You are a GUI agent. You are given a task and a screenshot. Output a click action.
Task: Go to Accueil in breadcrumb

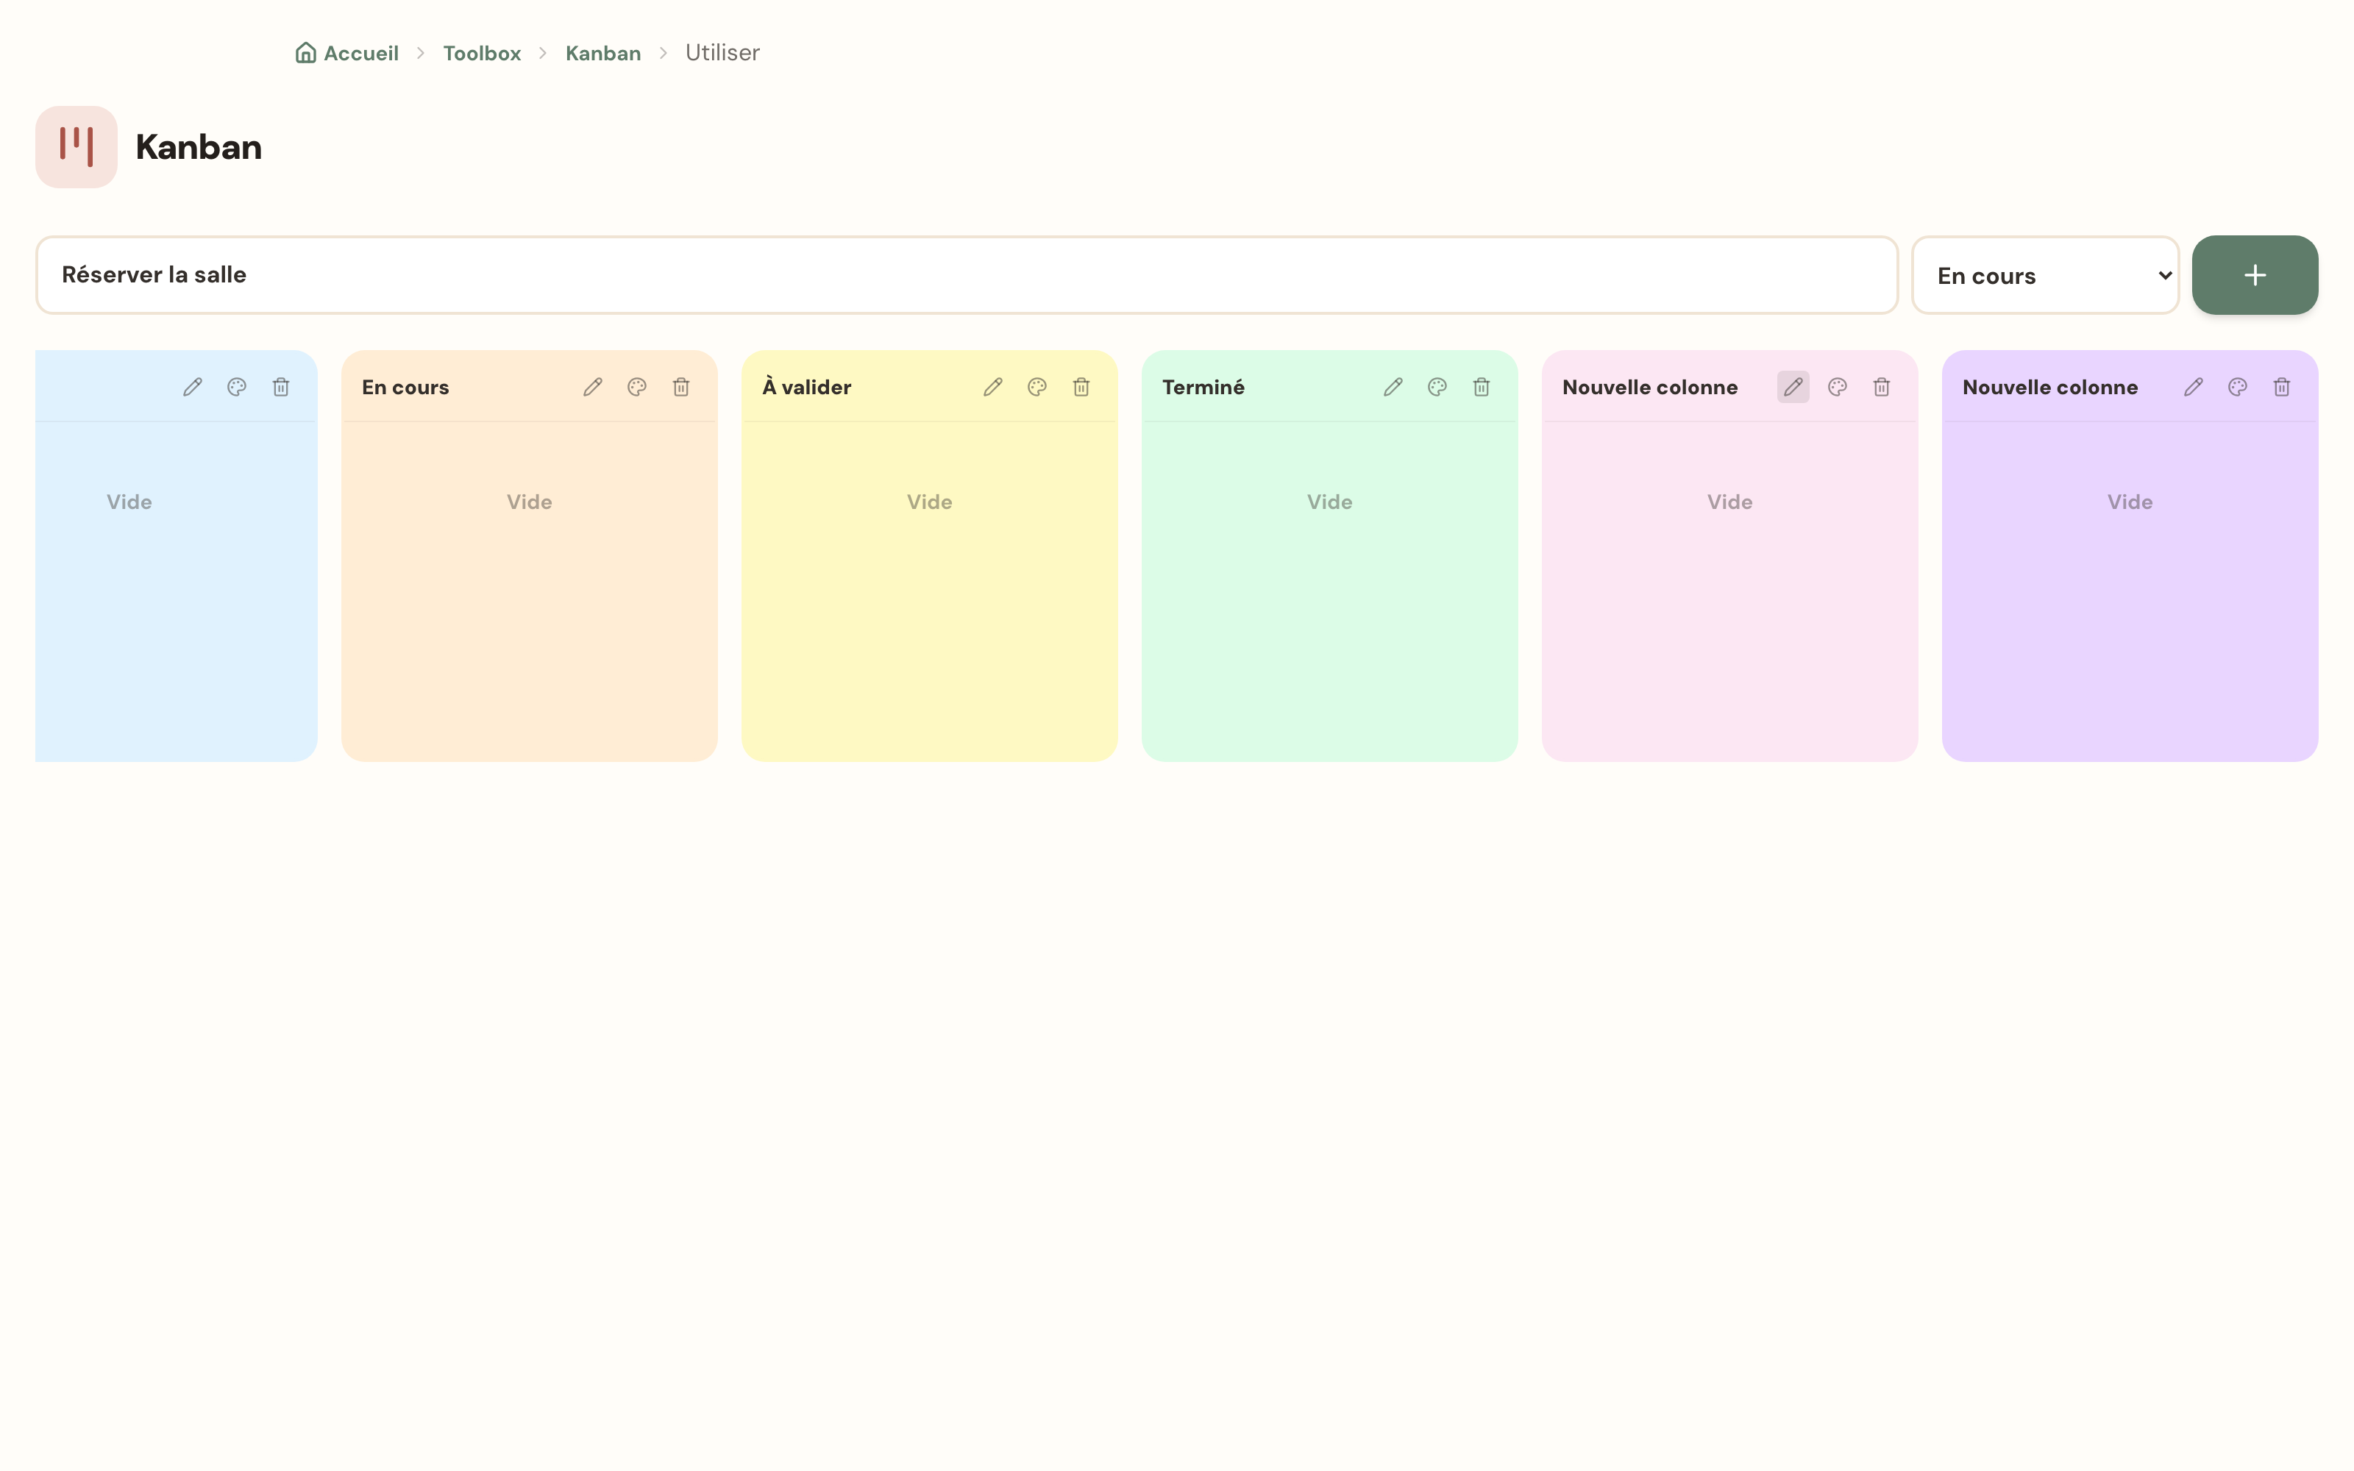[x=347, y=52]
